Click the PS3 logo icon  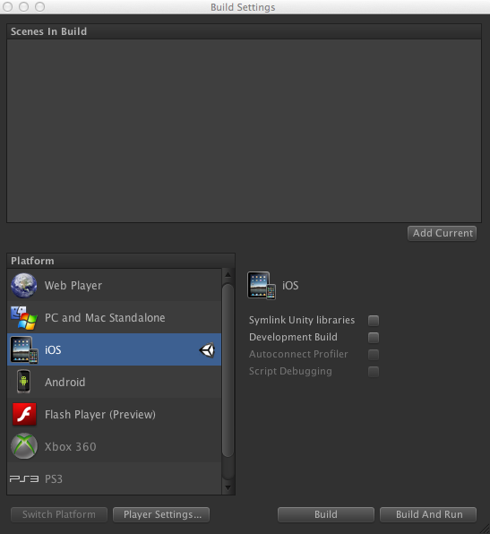click(24, 478)
